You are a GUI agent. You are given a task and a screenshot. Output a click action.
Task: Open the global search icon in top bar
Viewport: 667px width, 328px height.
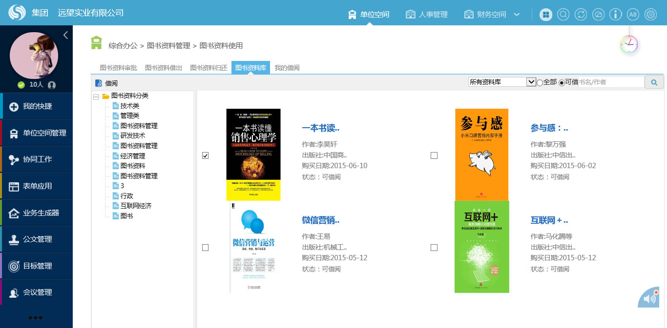pyautogui.click(x=563, y=15)
